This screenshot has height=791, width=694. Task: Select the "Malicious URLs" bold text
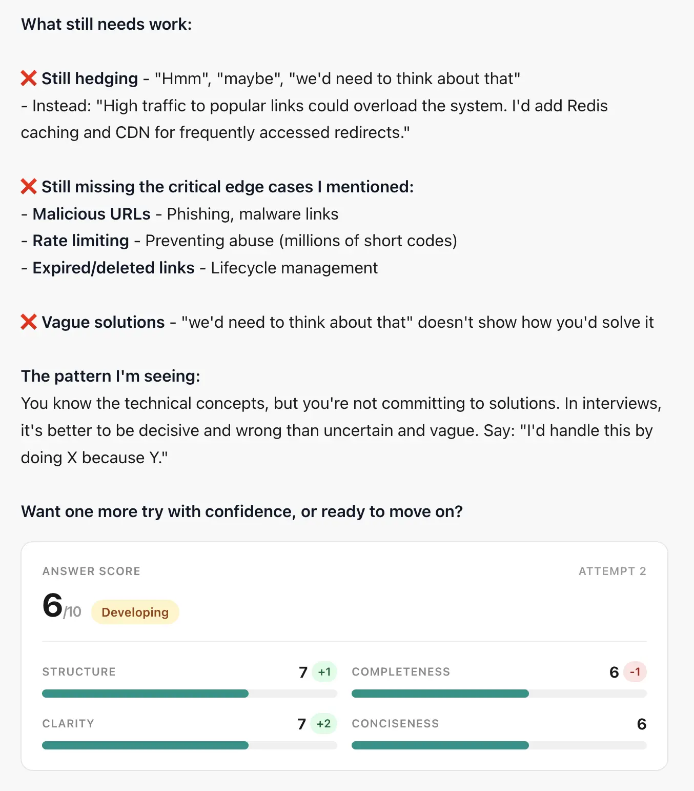pos(91,214)
